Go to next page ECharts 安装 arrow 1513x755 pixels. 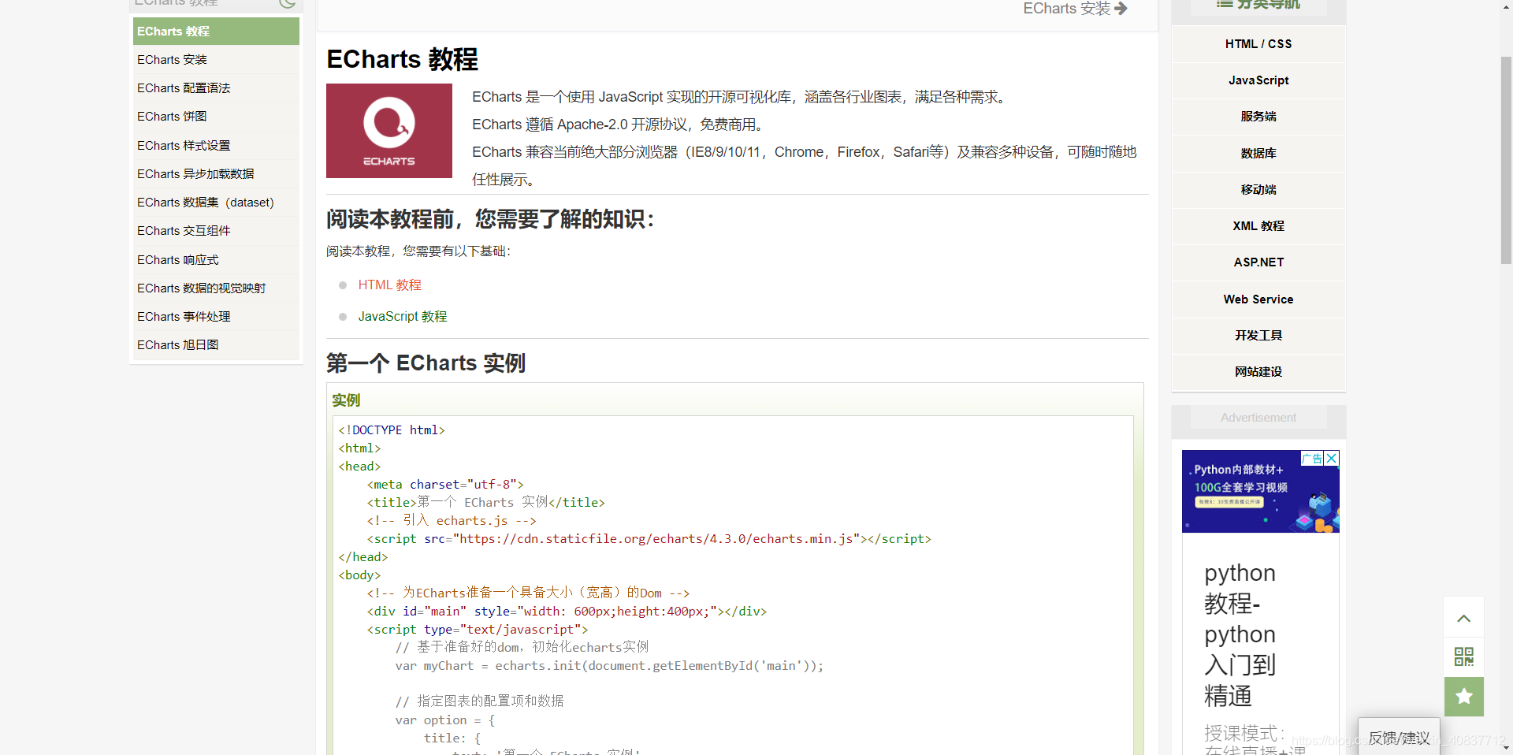tap(1075, 9)
